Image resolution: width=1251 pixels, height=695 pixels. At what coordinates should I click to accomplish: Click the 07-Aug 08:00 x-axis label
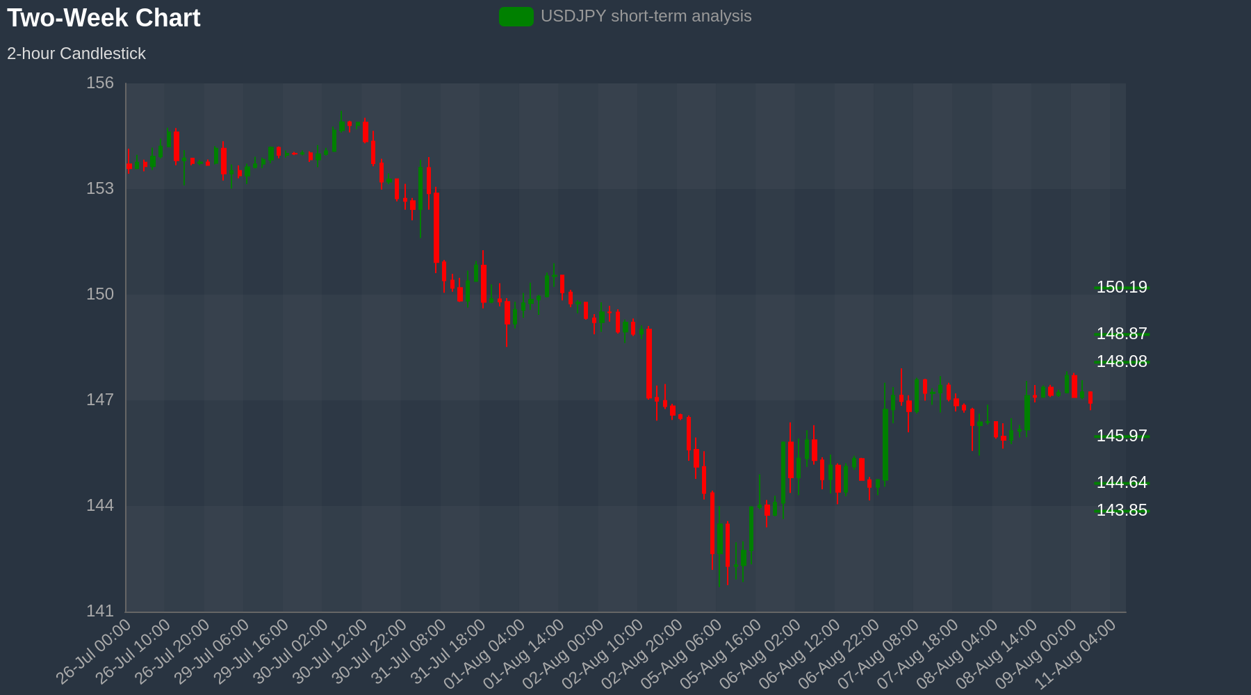pos(879,653)
